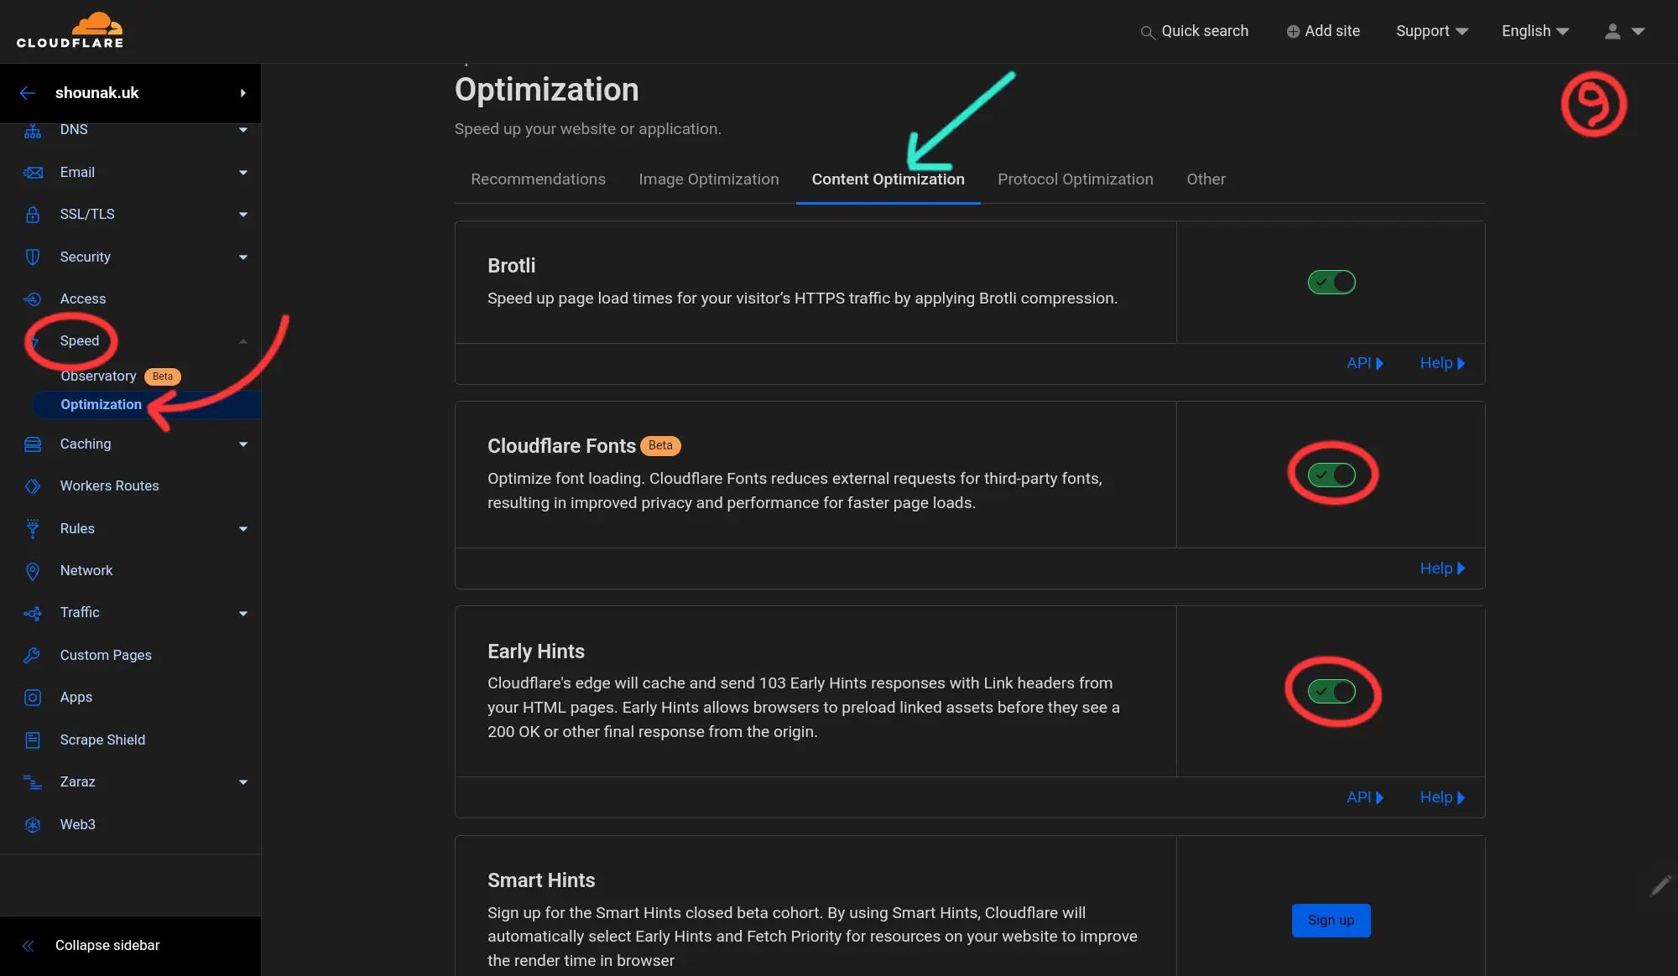Viewport: 1678px width, 976px height.
Task: Toggle the Brotli compression switch
Action: [x=1331, y=283]
